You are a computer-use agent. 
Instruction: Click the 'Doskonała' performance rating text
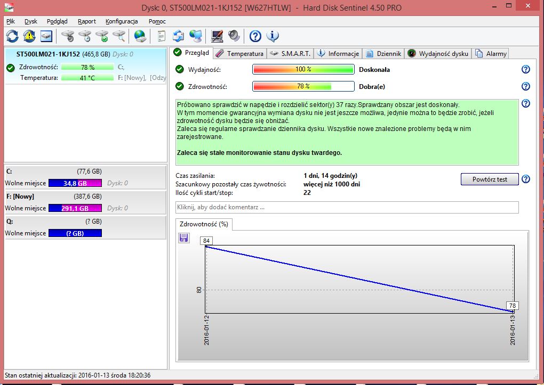point(374,70)
